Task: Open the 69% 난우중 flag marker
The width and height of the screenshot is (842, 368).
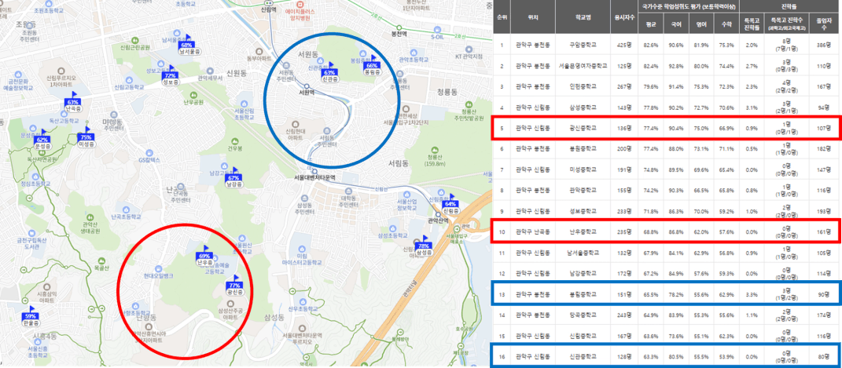Action: pyautogui.click(x=204, y=257)
